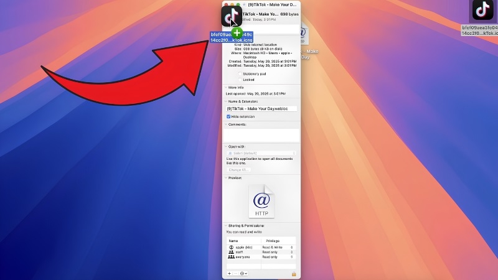The height and width of the screenshot is (280, 498).
Task: Select the apple (Me) user row
Action: (x=261, y=247)
